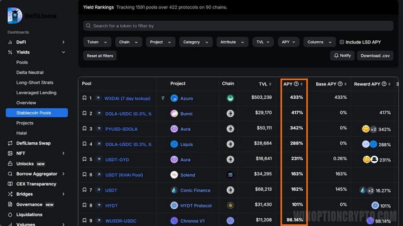
Task: Expand the Columns dropdown
Action: tap(319, 42)
